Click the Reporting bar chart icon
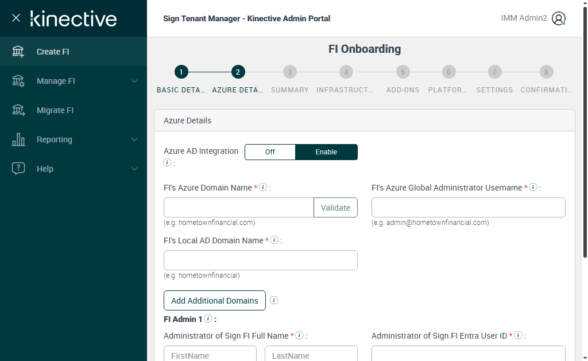 point(18,139)
